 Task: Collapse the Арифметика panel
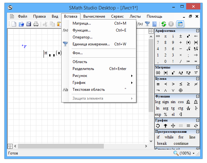tap(198, 31)
